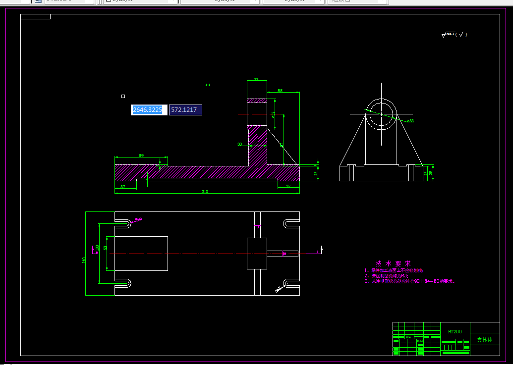The image size is (513, 365).
Task: Pick the note line mentioning GB1184—80
Action: tap(409, 281)
